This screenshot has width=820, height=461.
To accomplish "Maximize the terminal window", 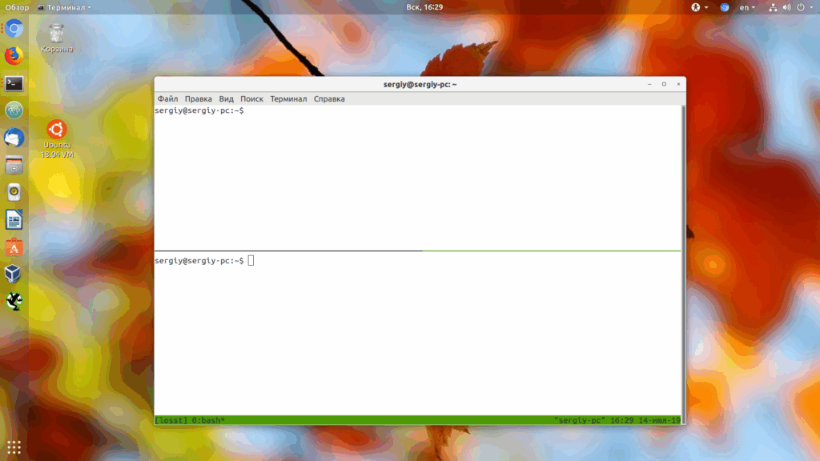I will click(664, 84).
